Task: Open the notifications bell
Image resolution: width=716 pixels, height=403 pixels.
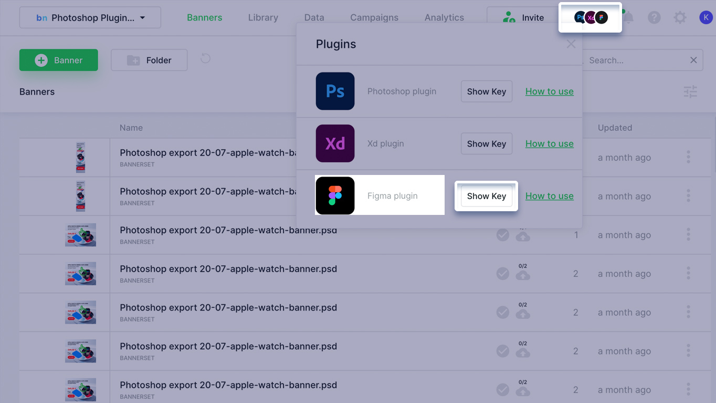Action: point(628,18)
